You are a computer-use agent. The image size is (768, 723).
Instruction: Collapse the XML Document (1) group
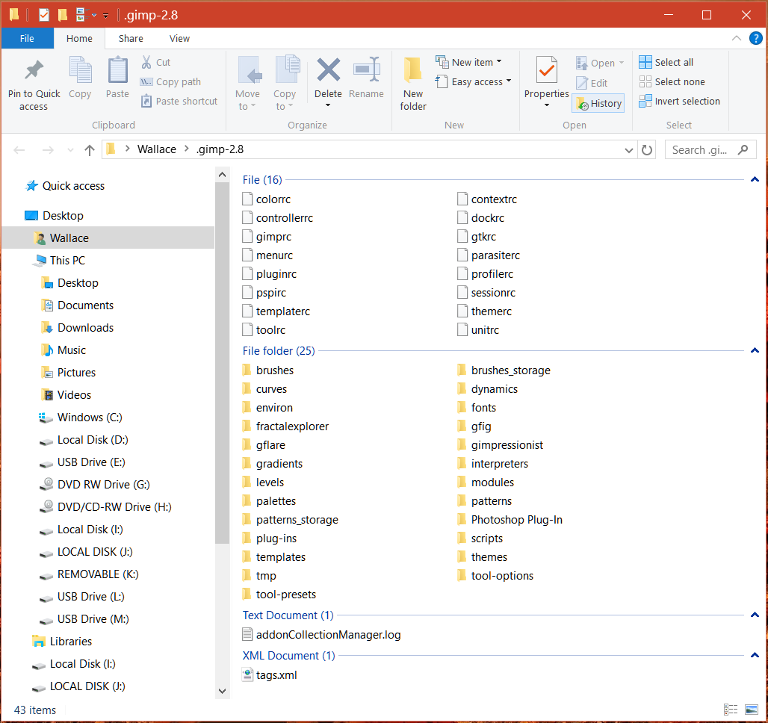pos(755,655)
